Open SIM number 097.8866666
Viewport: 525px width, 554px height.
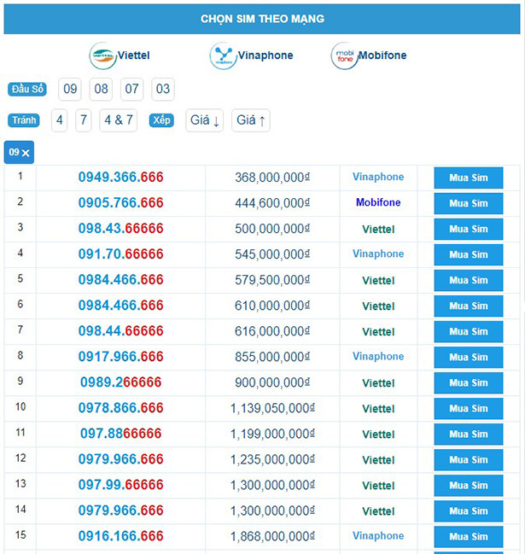tap(121, 434)
